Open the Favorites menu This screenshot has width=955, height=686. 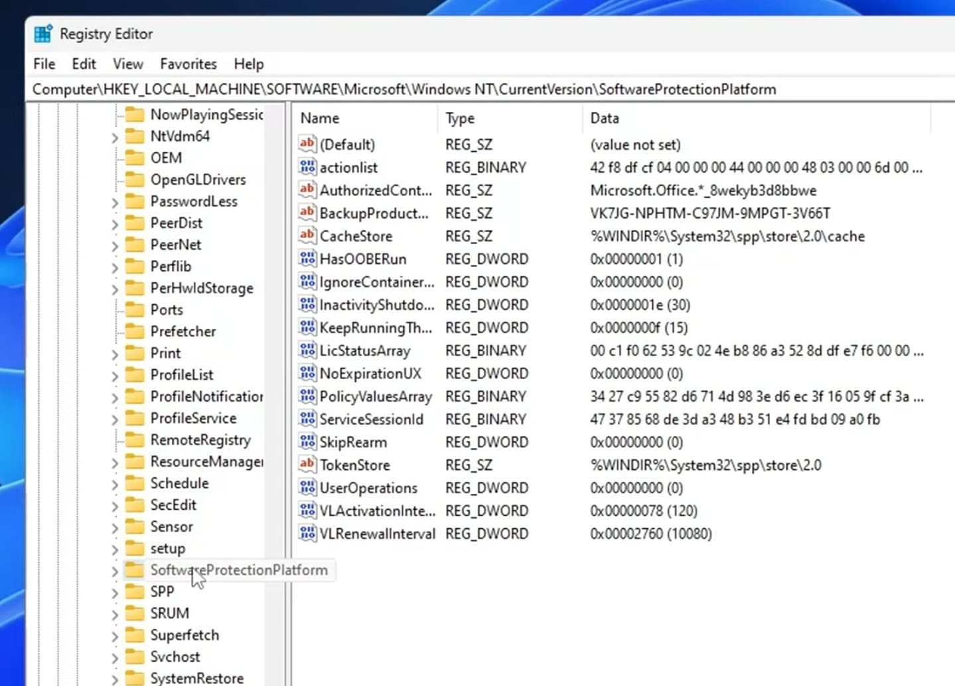(x=188, y=64)
